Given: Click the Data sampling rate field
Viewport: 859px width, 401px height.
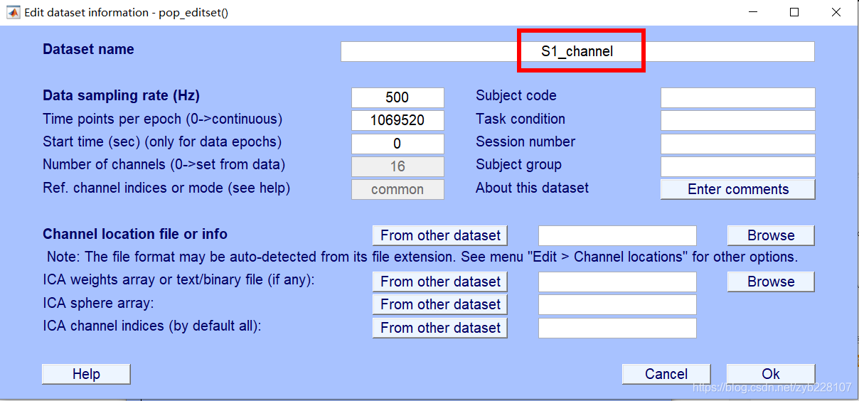Looking at the screenshot, I should point(398,97).
